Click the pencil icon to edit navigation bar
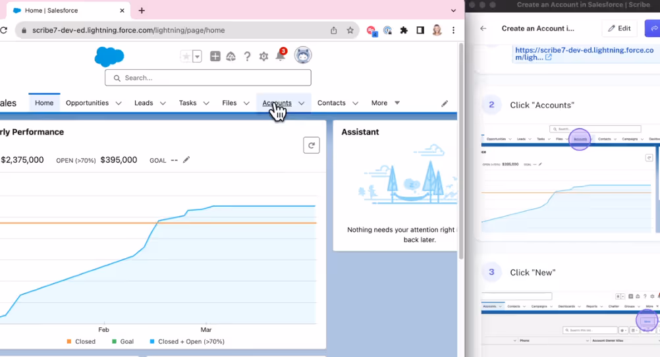The image size is (660, 357). point(445,103)
